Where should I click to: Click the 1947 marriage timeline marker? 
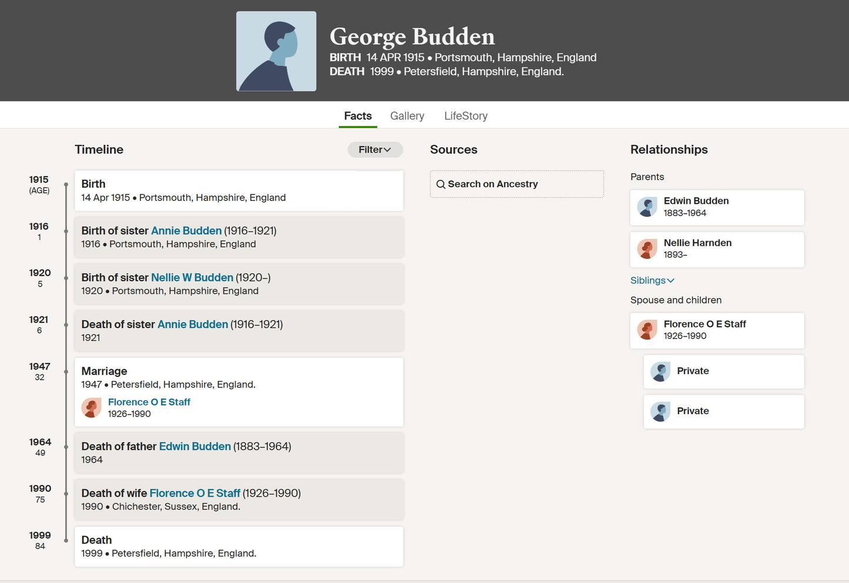point(66,372)
